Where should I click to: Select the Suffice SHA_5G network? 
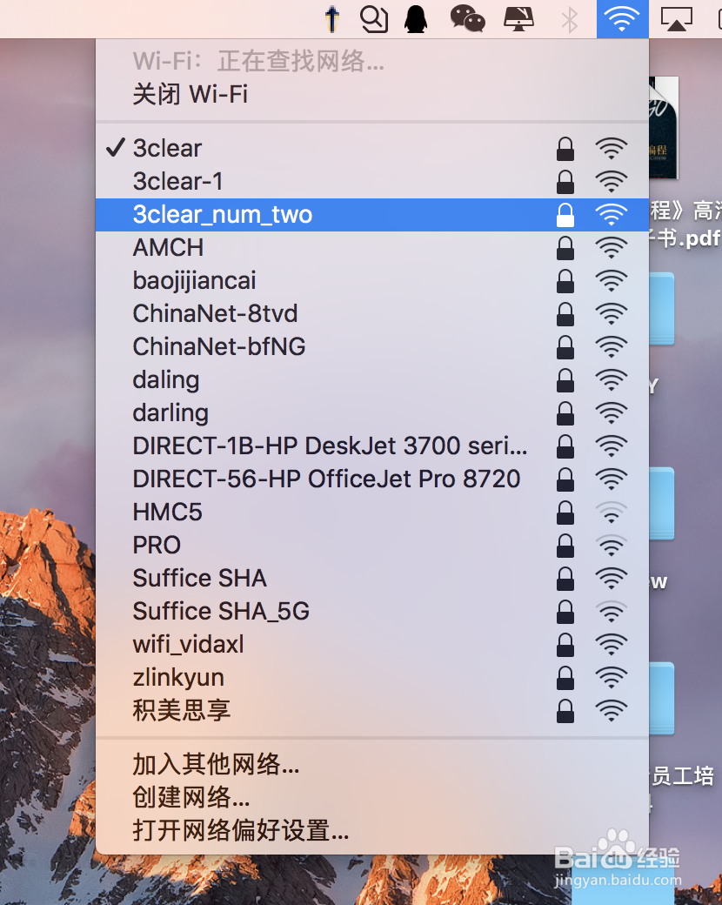coord(372,611)
